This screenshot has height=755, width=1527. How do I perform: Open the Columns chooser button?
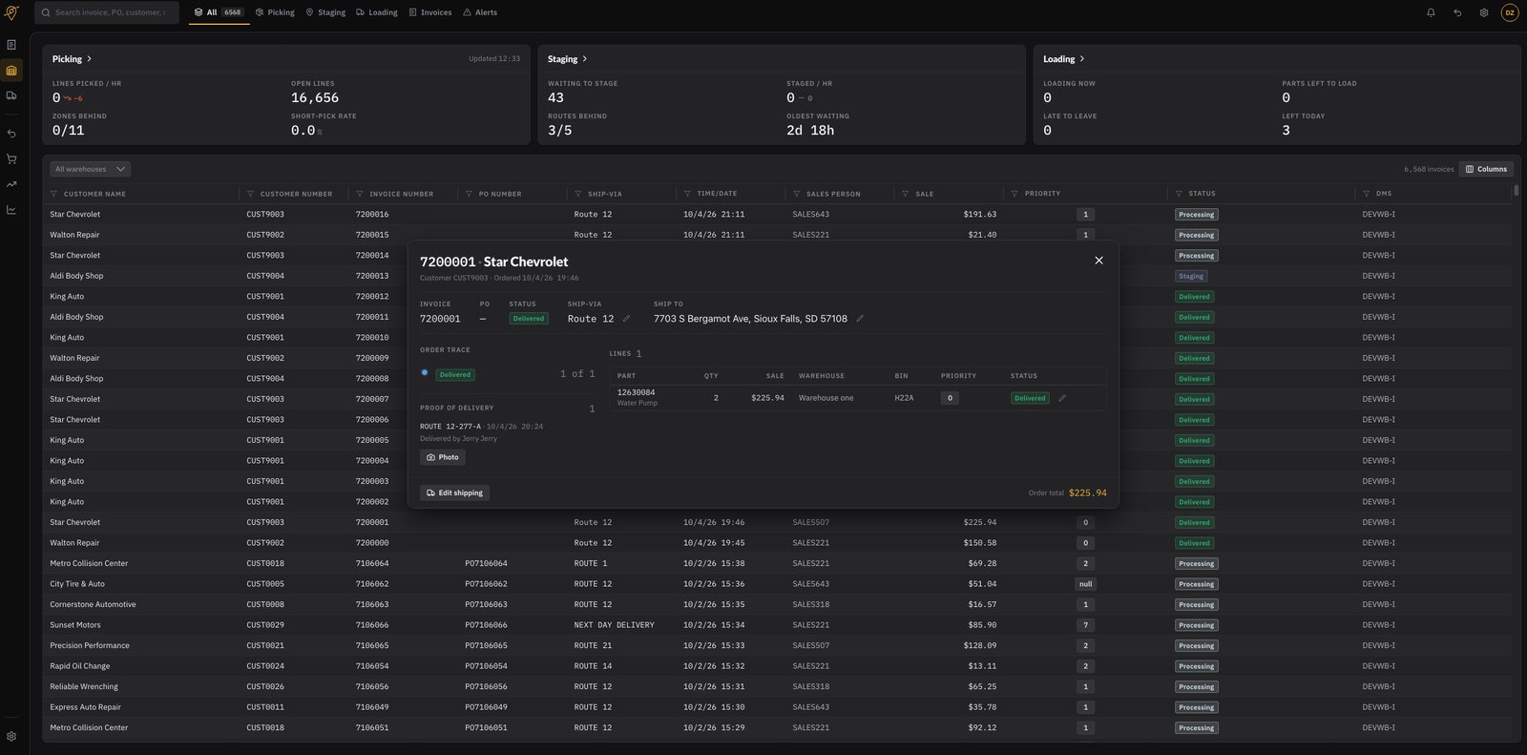(1487, 169)
